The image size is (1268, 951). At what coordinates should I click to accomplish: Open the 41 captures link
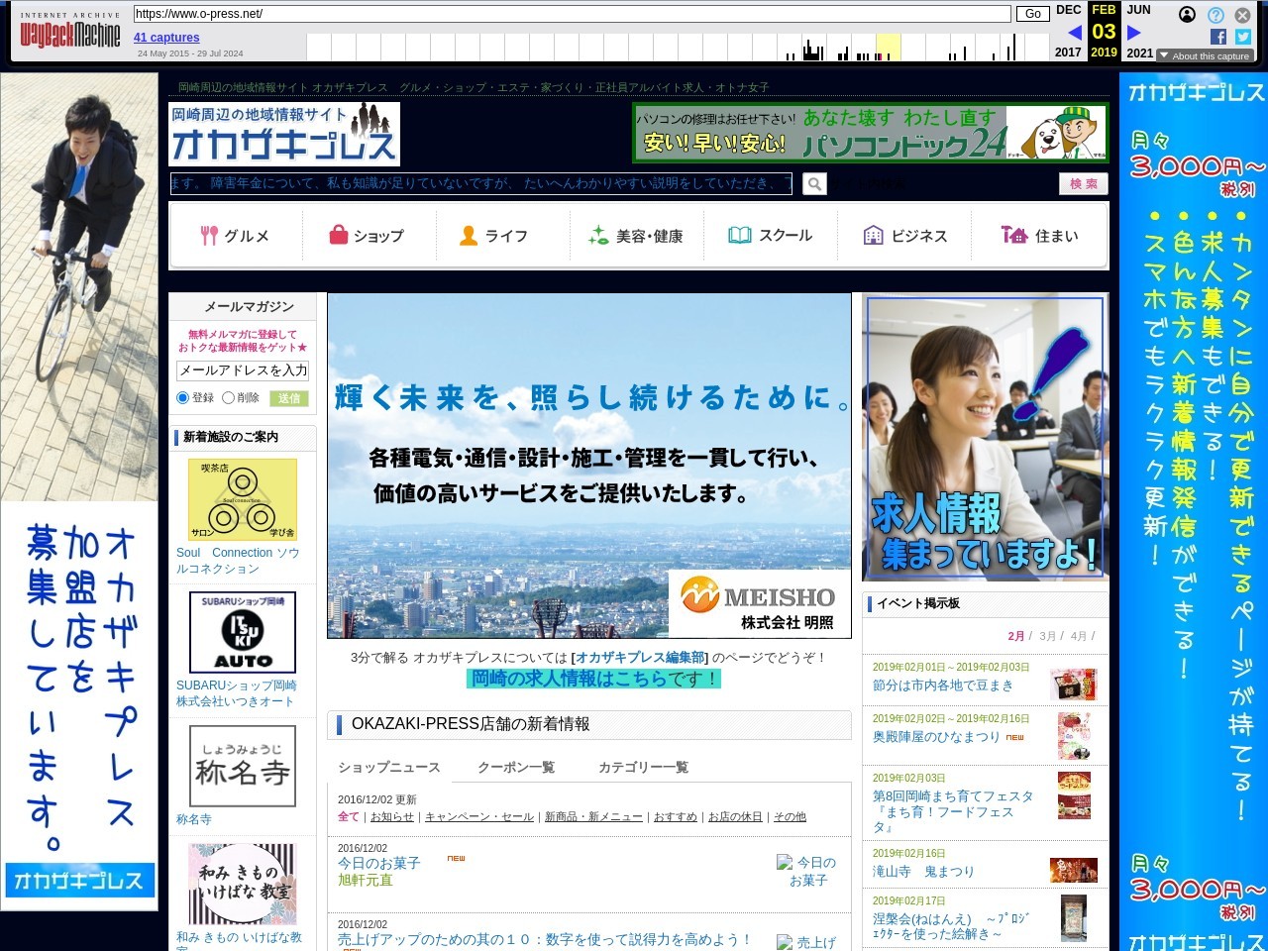coord(166,38)
